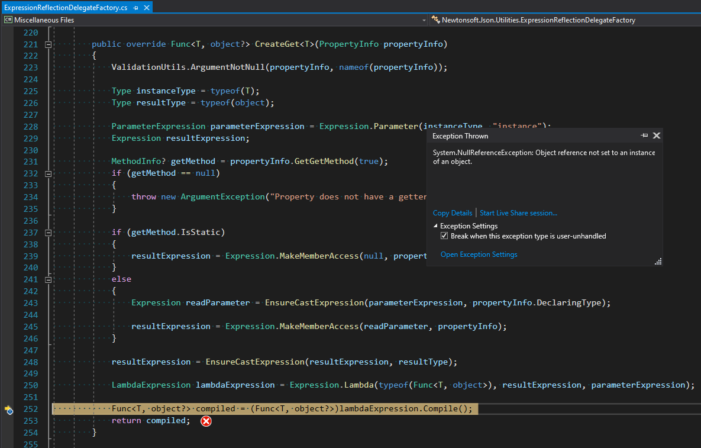
Task: Open Exception Settings
Action: click(x=479, y=254)
